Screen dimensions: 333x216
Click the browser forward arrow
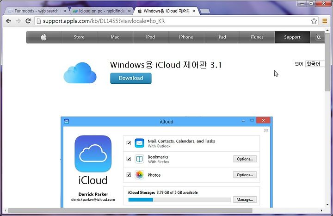(x=18, y=21)
